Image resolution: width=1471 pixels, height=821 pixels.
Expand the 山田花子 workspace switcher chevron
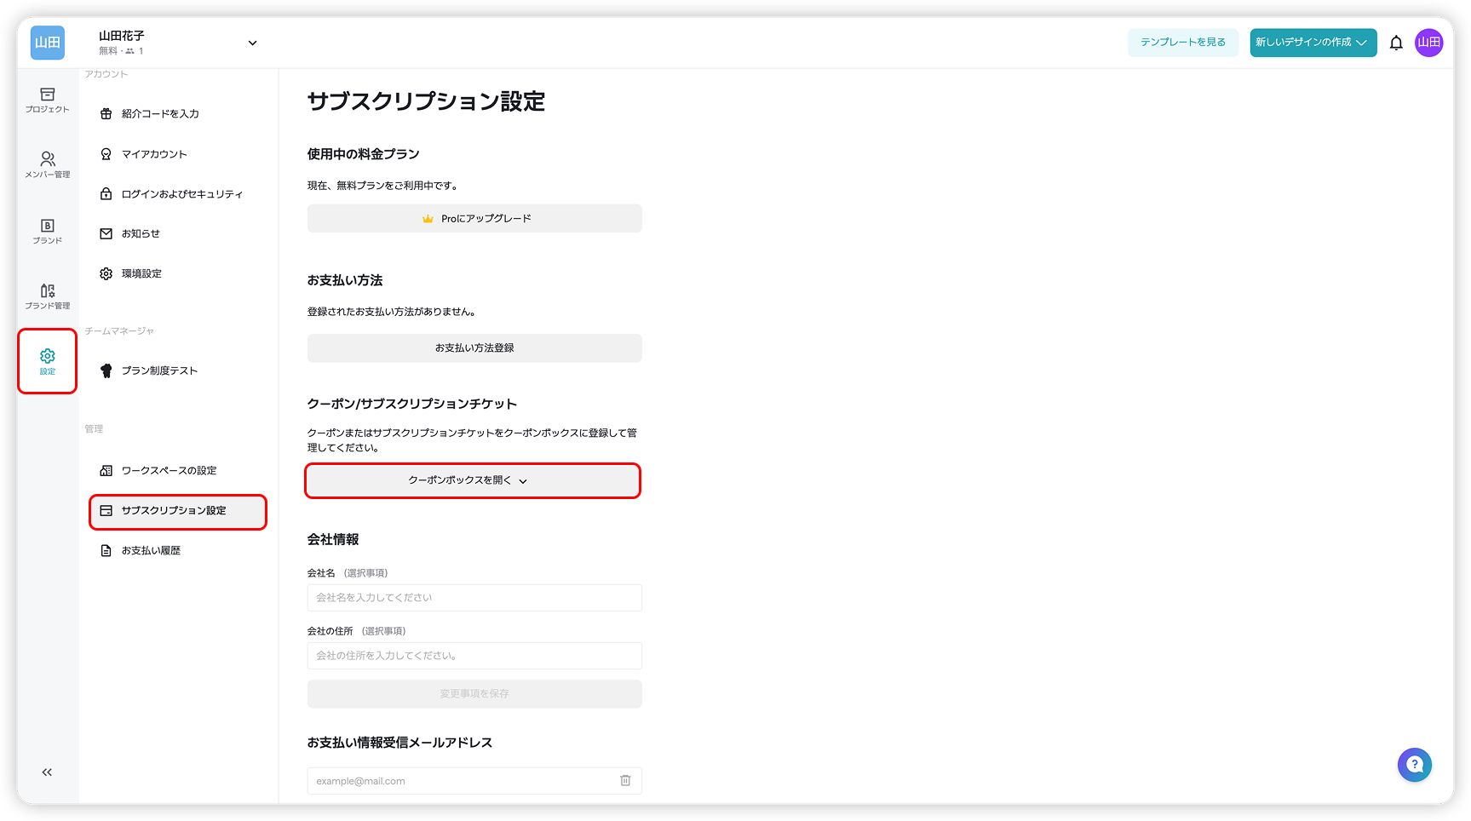point(252,43)
